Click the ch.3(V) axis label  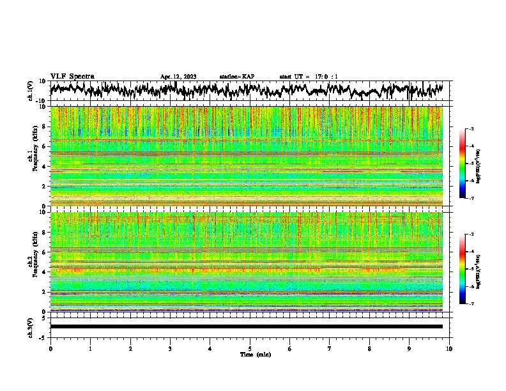(31, 328)
